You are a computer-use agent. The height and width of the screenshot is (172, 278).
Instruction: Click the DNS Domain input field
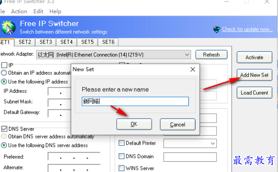[190, 157]
